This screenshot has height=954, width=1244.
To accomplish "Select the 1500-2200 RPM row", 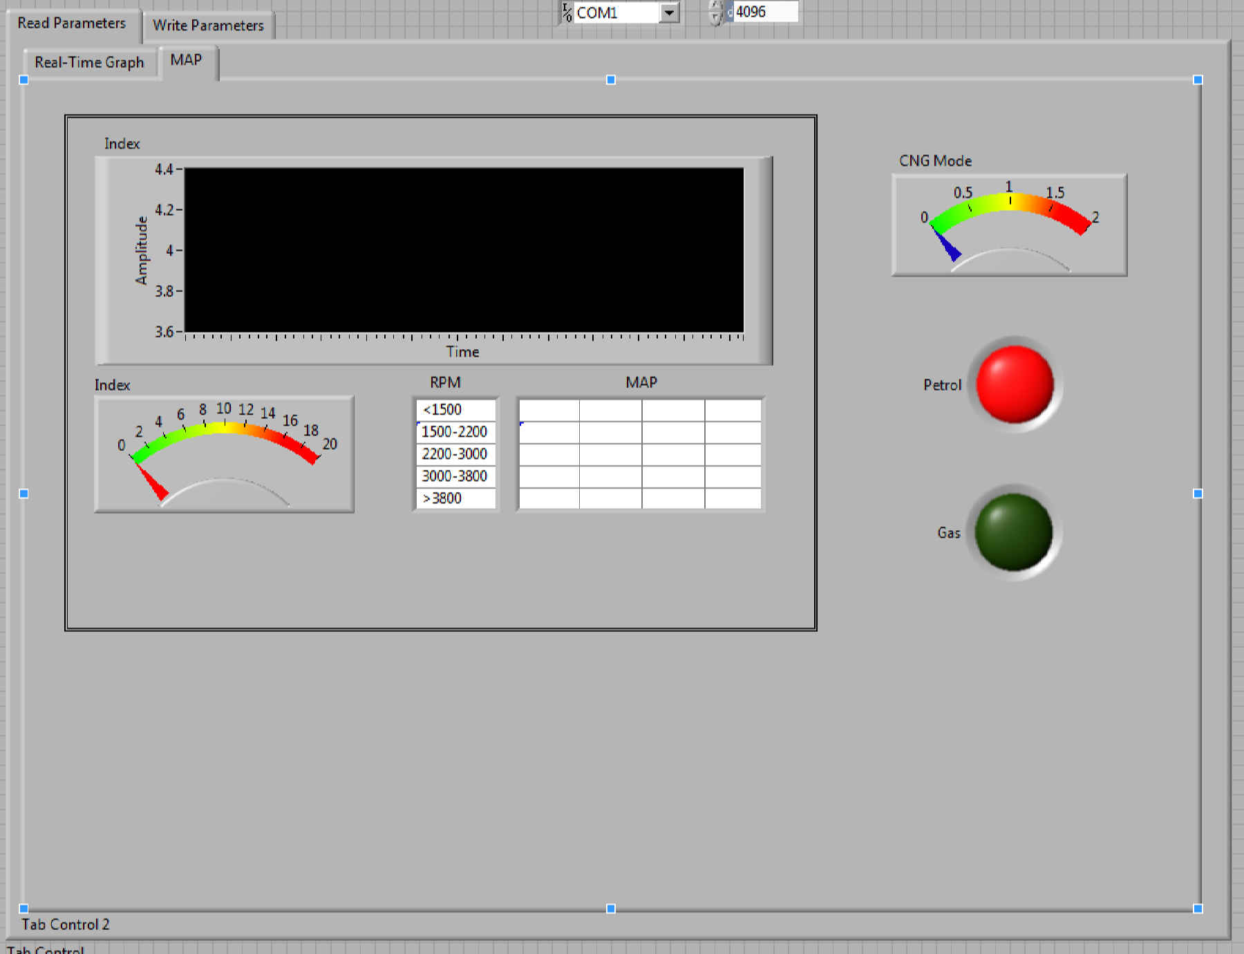I will 455,432.
